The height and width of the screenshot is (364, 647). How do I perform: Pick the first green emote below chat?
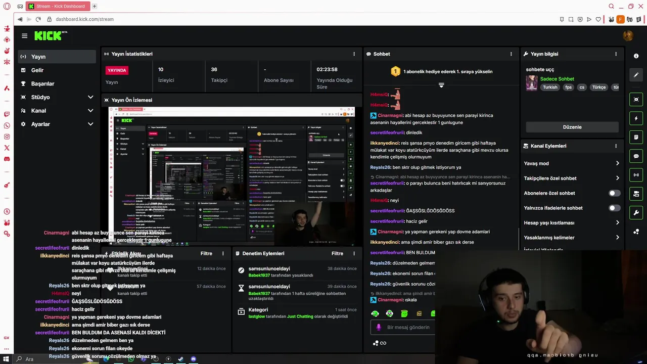click(375, 313)
